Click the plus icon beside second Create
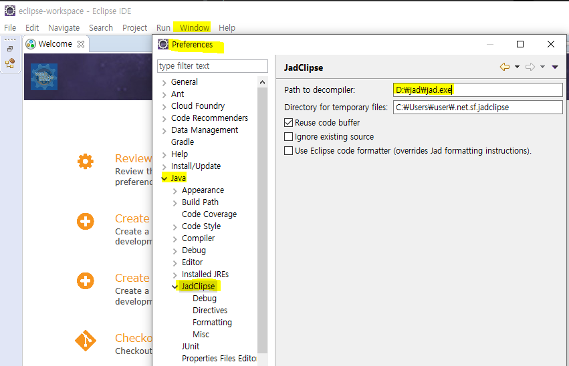Screen dimensions: 569x366 (x=86, y=281)
